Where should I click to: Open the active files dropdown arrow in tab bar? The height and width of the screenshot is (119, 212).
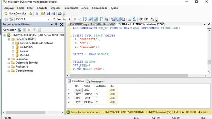205,24
